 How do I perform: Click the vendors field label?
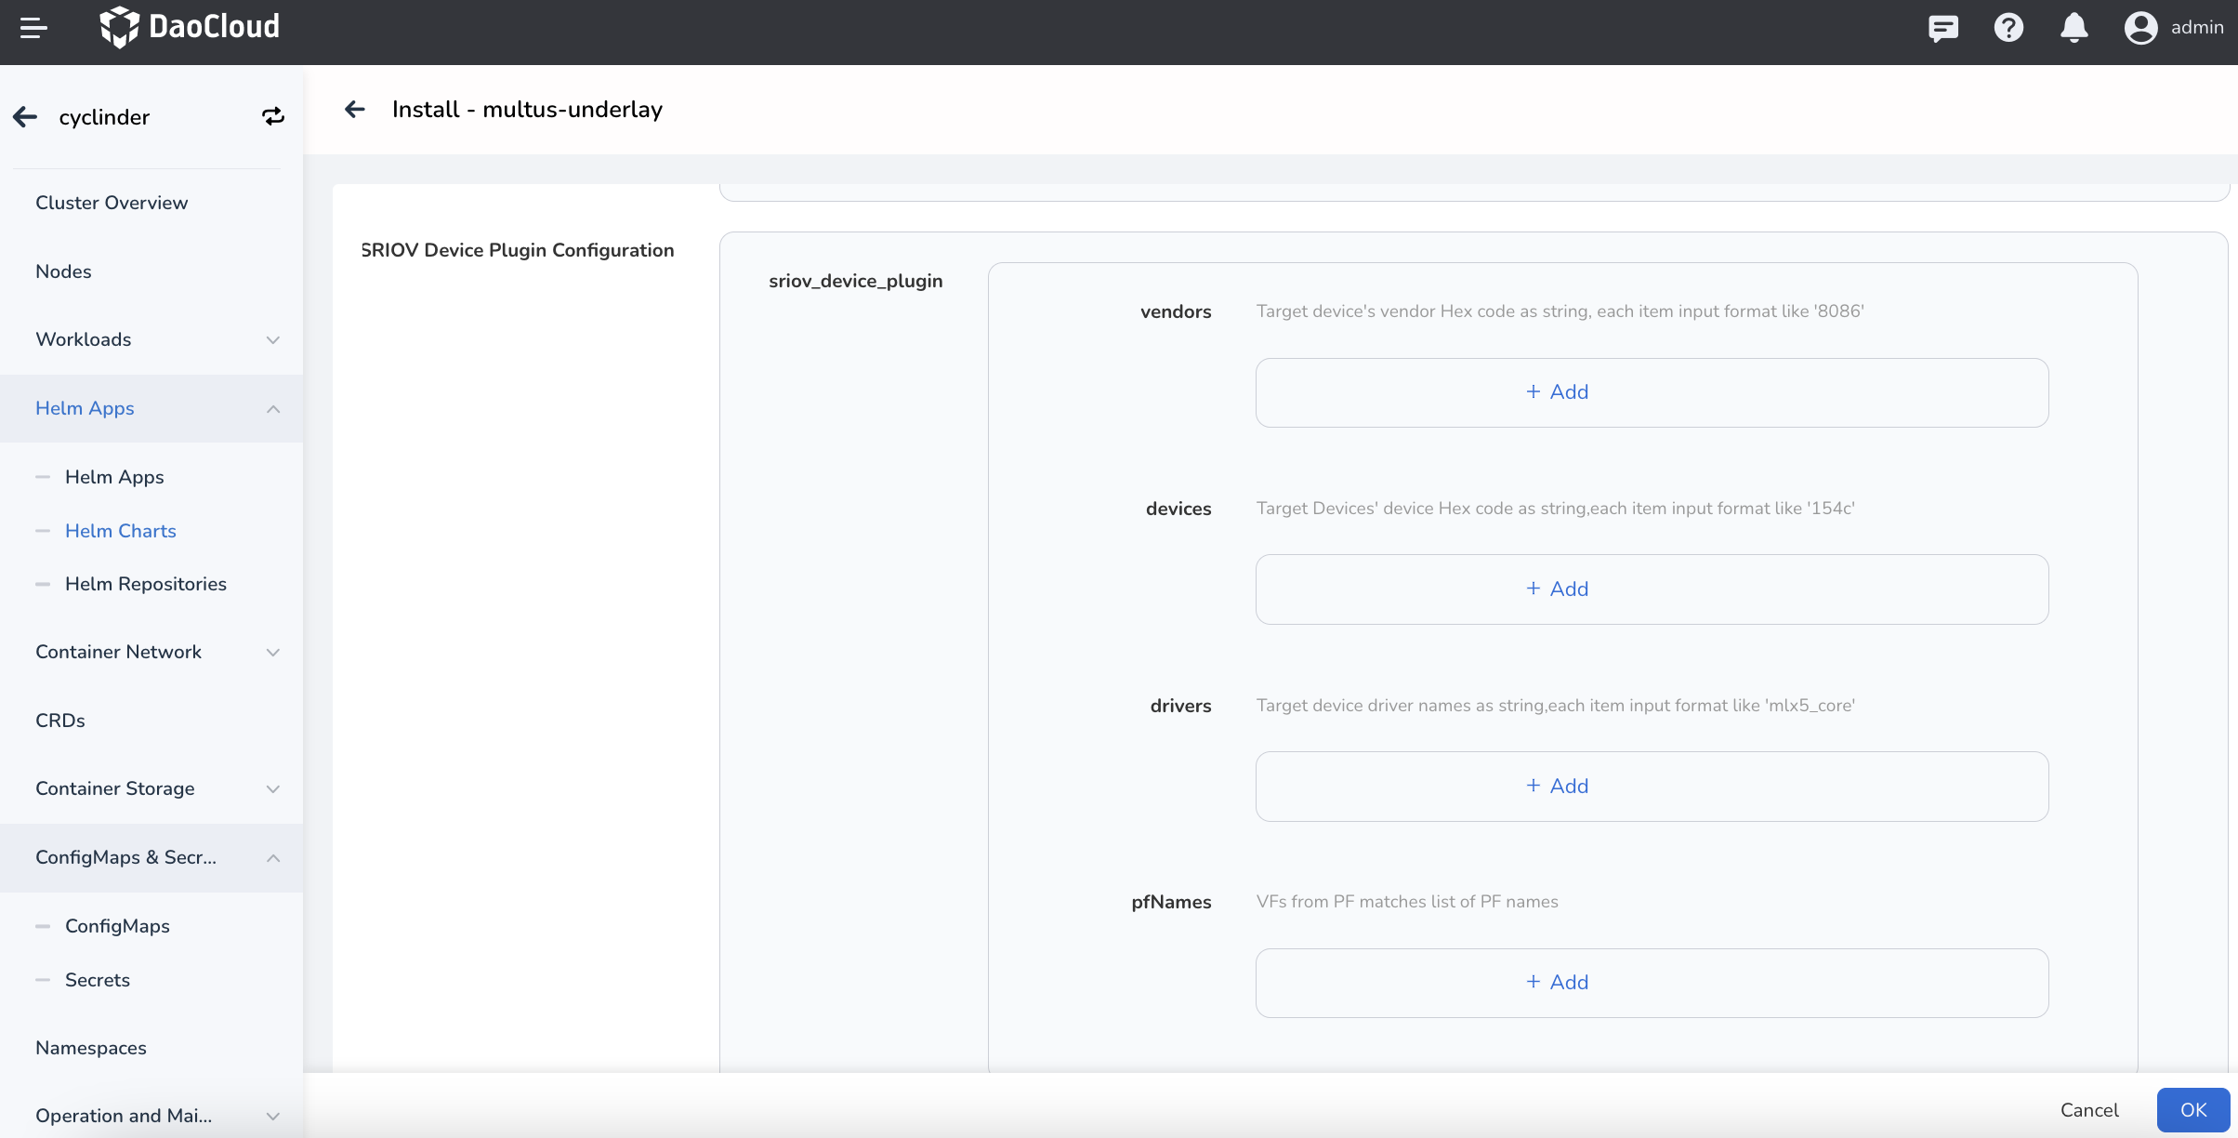coord(1176,311)
